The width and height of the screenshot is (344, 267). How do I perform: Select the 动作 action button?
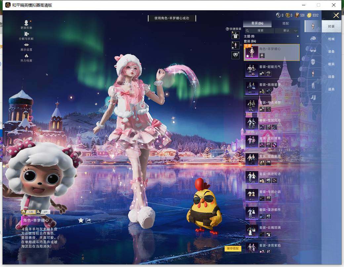tap(43, 212)
